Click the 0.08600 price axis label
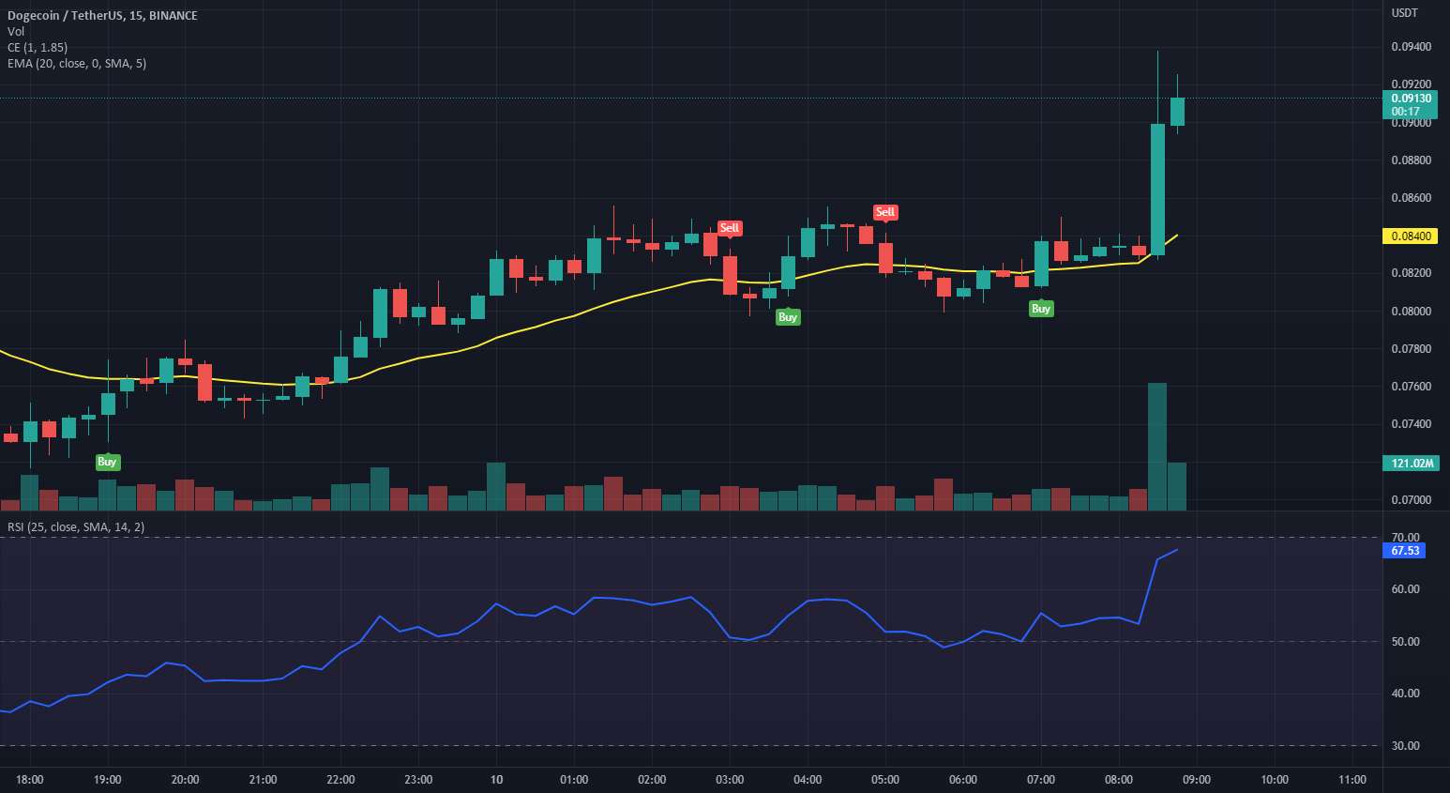The height and width of the screenshot is (793, 1450). (x=1411, y=198)
